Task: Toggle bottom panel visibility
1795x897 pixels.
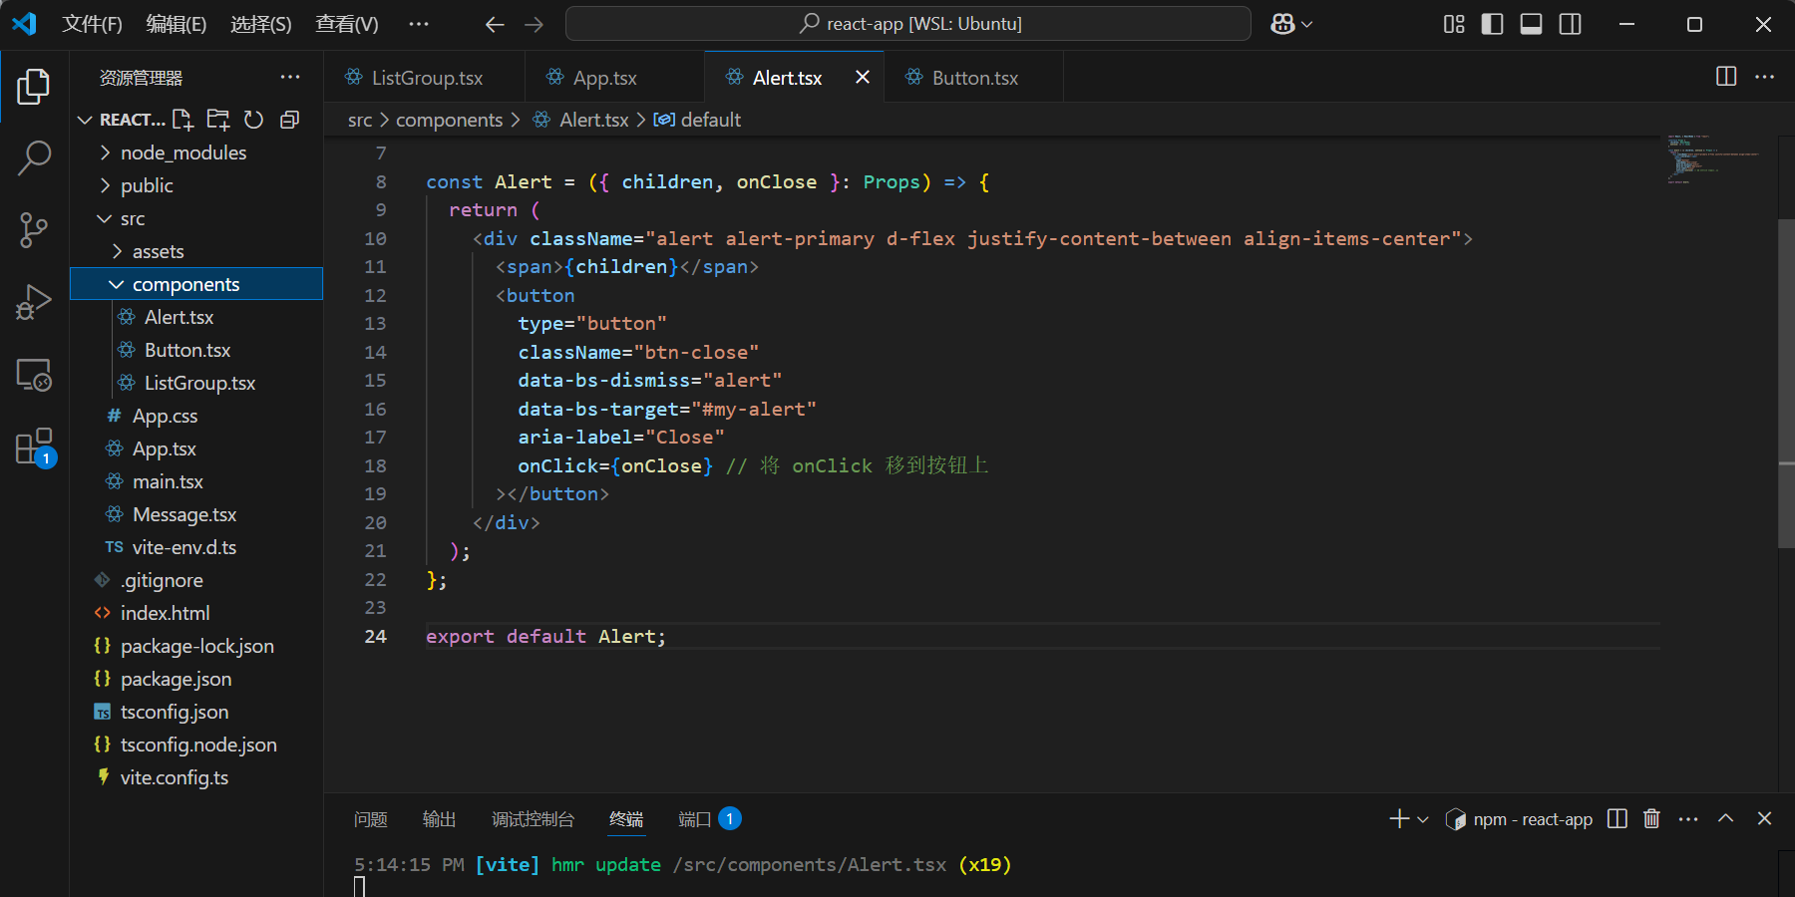Action: [1532, 24]
